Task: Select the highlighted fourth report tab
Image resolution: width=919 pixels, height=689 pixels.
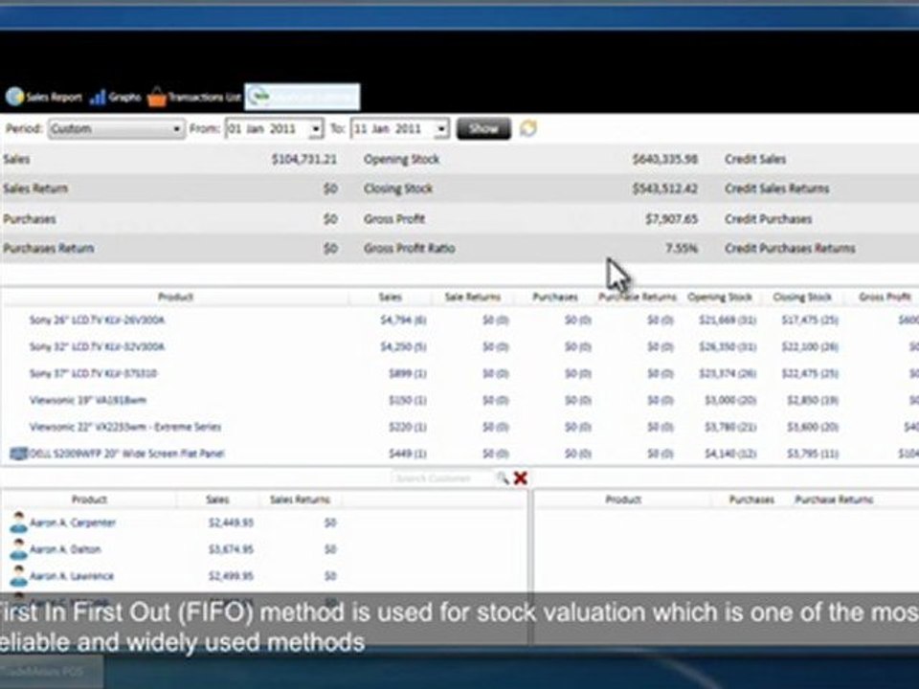Action: point(302,97)
